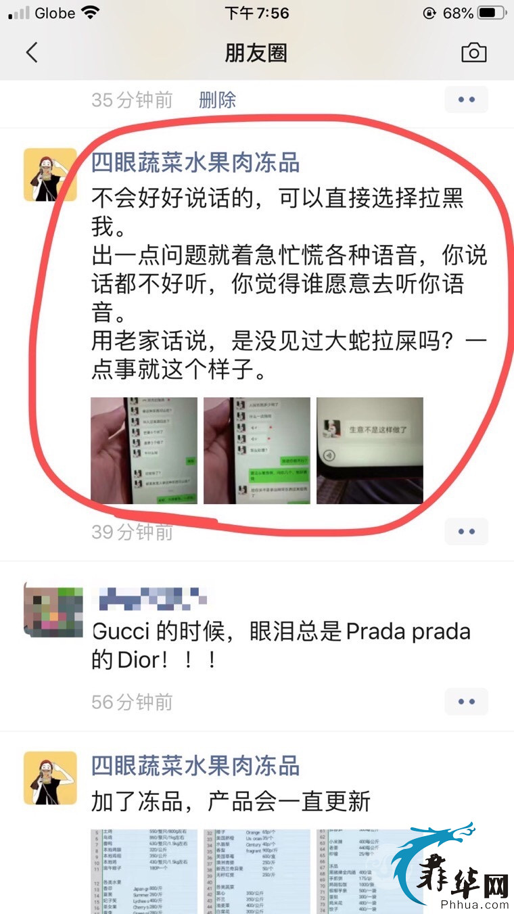The height and width of the screenshot is (914, 514).
Task: Open the bottom 四眼蔬菜水果肉冻品 username link
Action: (195, 766)
